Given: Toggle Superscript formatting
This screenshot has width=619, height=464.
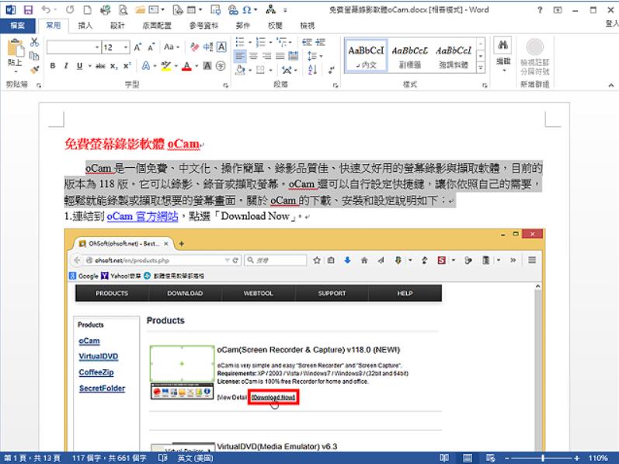Looking at the screenshot, I should click(x=127, y=66).
